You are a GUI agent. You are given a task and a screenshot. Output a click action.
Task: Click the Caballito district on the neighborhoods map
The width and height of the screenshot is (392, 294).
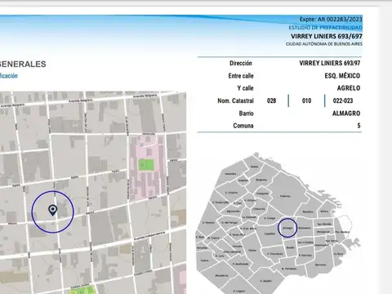pos(269,234)
